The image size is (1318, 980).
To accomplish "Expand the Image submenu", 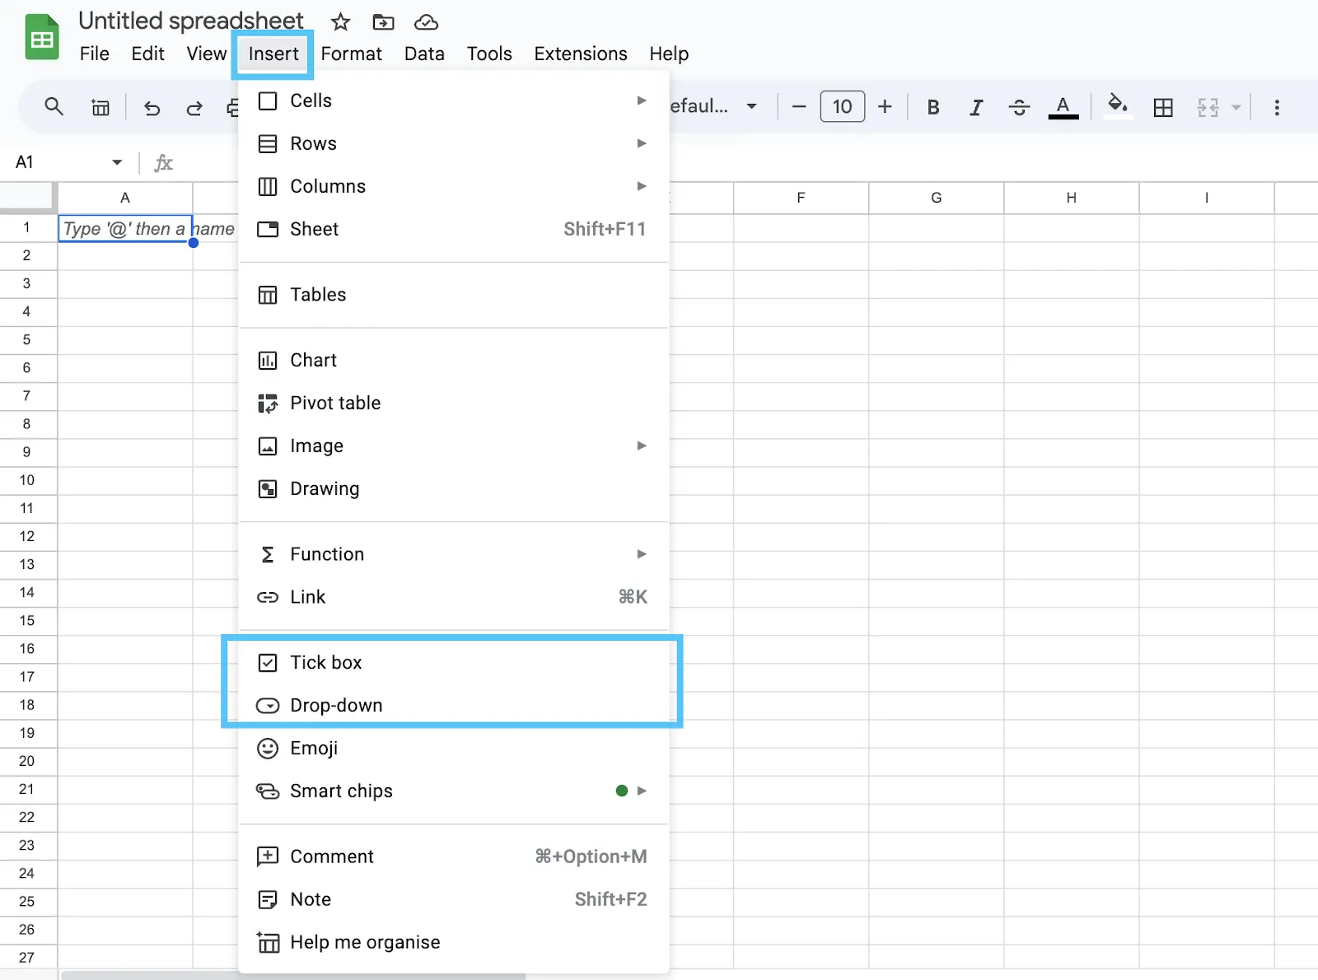I will click(x=454, y=446).
